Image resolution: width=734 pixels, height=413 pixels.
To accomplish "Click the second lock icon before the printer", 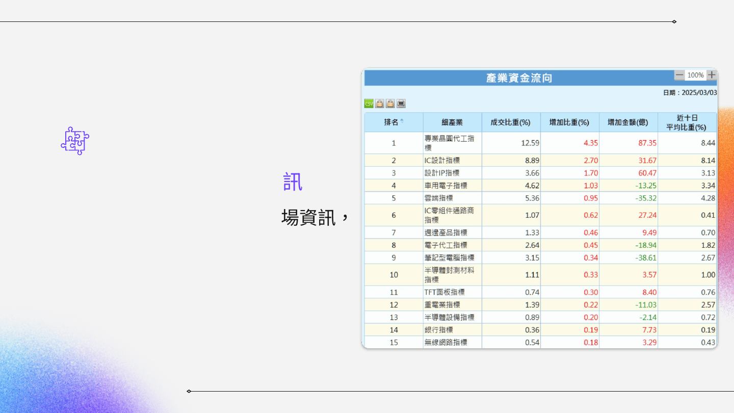I will 390,104.
